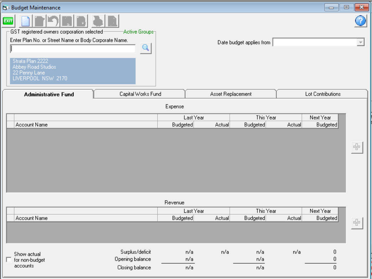Maximize the Budget Maintenance window
372x279 pixels.
(x=346, y=7)
